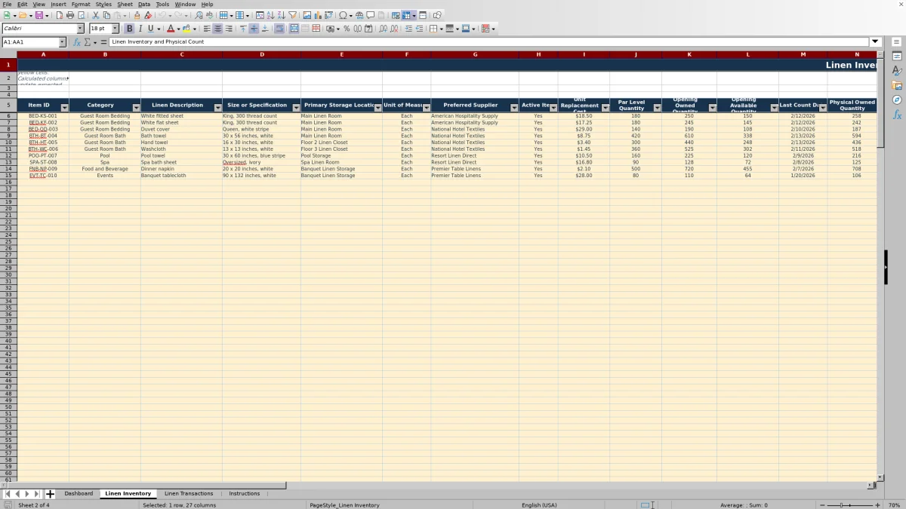This screenshot has height=509, width=906.
Task: Open the File menu
Action: click(x=7, y=4)
